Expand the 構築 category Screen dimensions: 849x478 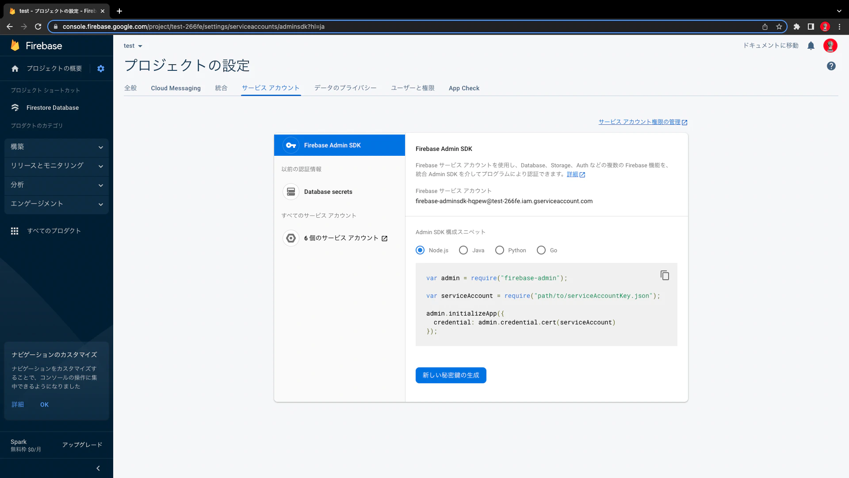[57, 147]
